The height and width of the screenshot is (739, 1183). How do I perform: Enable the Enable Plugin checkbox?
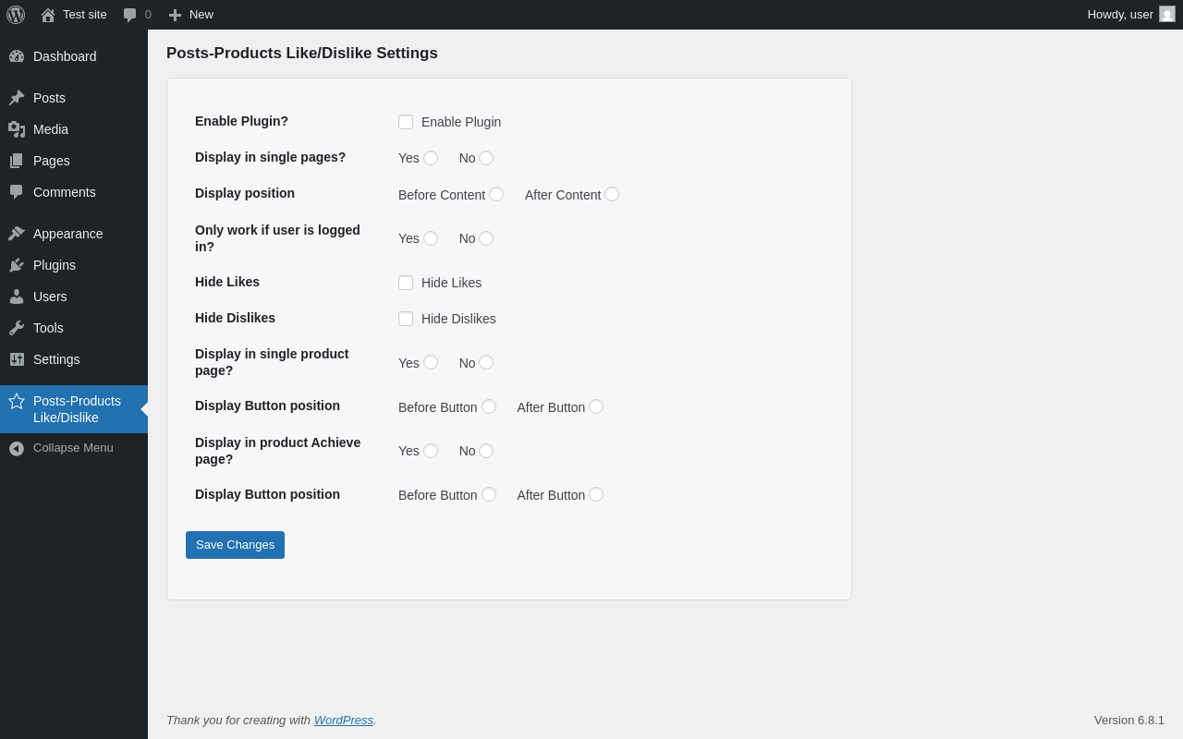click(406, 122)
